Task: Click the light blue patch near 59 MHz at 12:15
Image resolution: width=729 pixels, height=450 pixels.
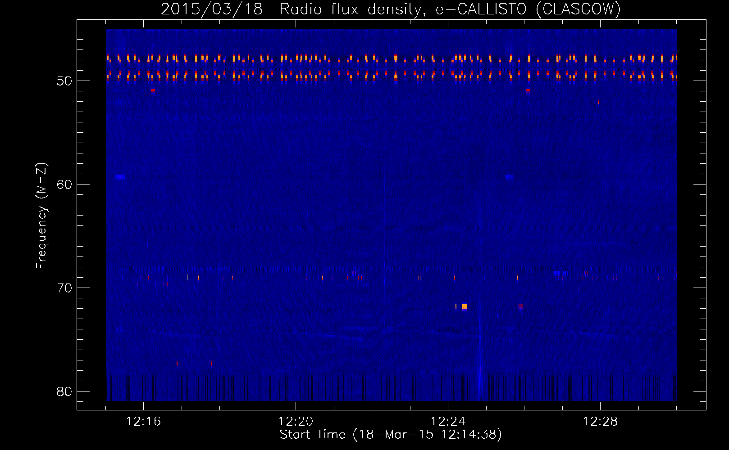Action: (x=120, y=177)
